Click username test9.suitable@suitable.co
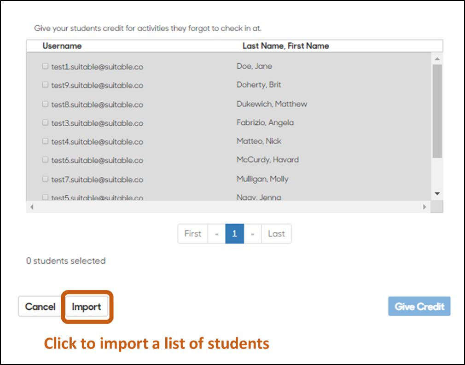This screenshot has height=365, width=465. [97, 86]
